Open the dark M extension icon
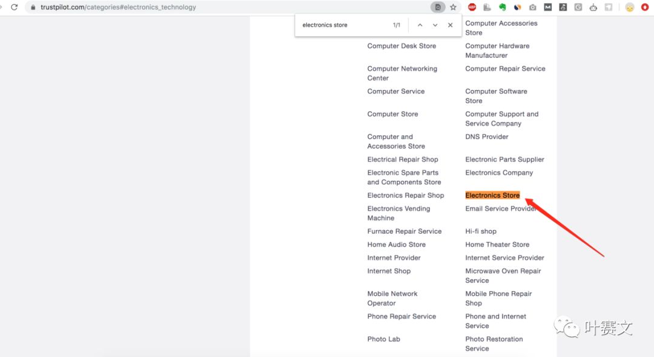This screenshot has width=654, height=357. click(x=547, y=7)
